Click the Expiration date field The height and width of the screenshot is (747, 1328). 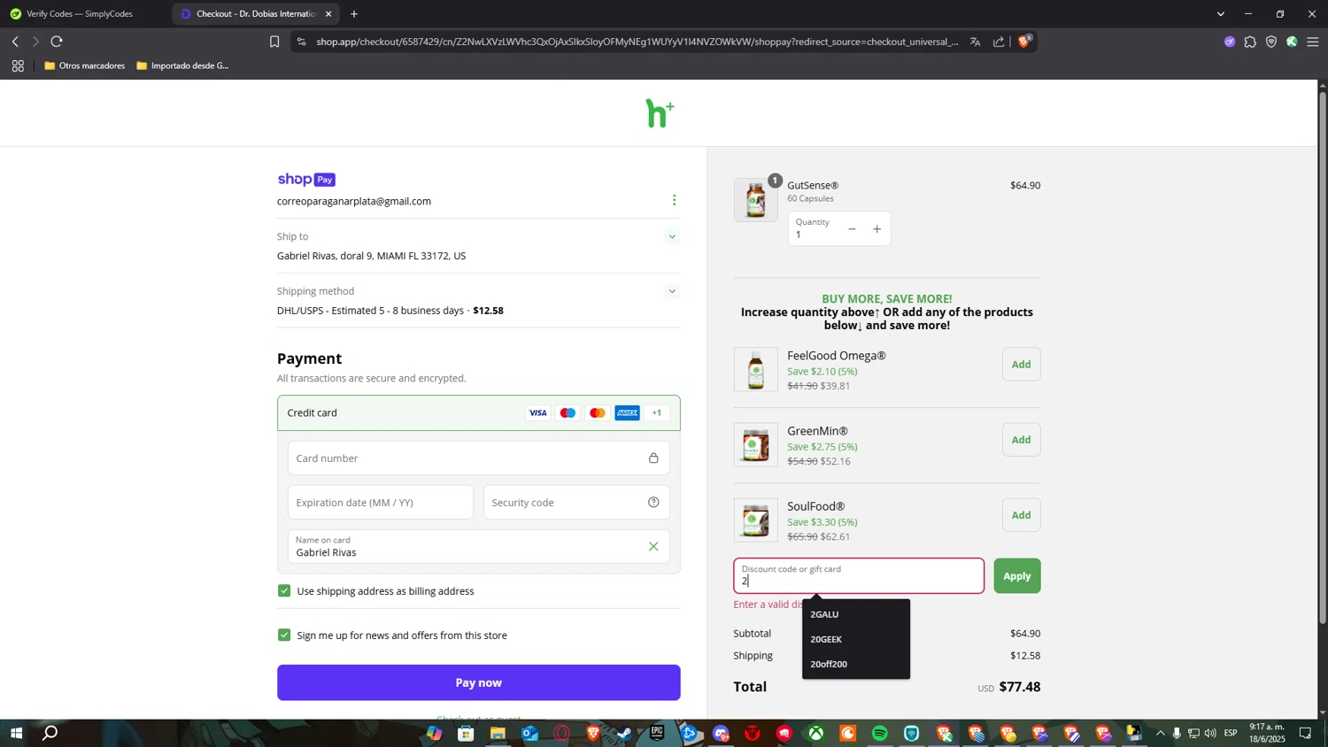tap(381, 503)
